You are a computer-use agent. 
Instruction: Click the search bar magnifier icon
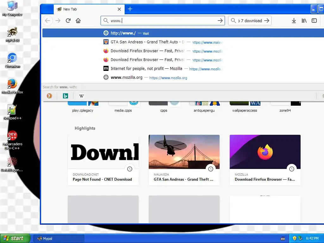[233, 21]
